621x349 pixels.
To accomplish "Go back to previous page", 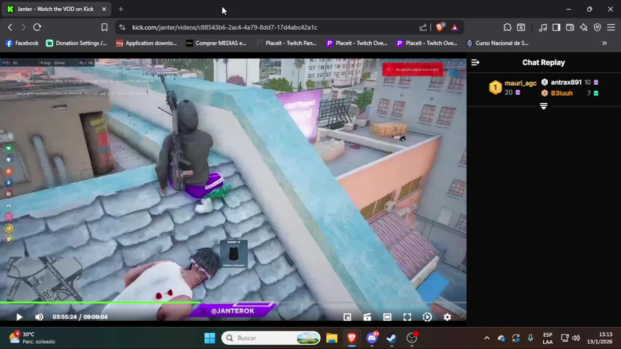I will [10, 28].
